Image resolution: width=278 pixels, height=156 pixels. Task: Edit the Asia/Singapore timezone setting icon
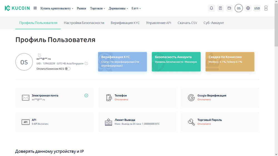click(86, 64)
